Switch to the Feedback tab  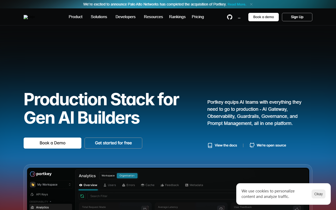(170, 185)
